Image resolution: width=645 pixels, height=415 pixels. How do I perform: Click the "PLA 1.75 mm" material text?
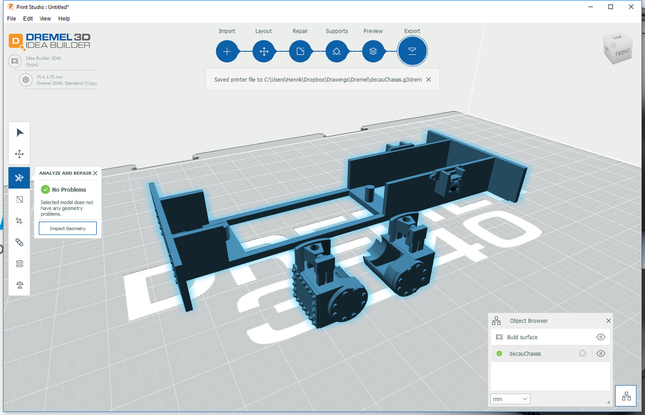point(50,77)
